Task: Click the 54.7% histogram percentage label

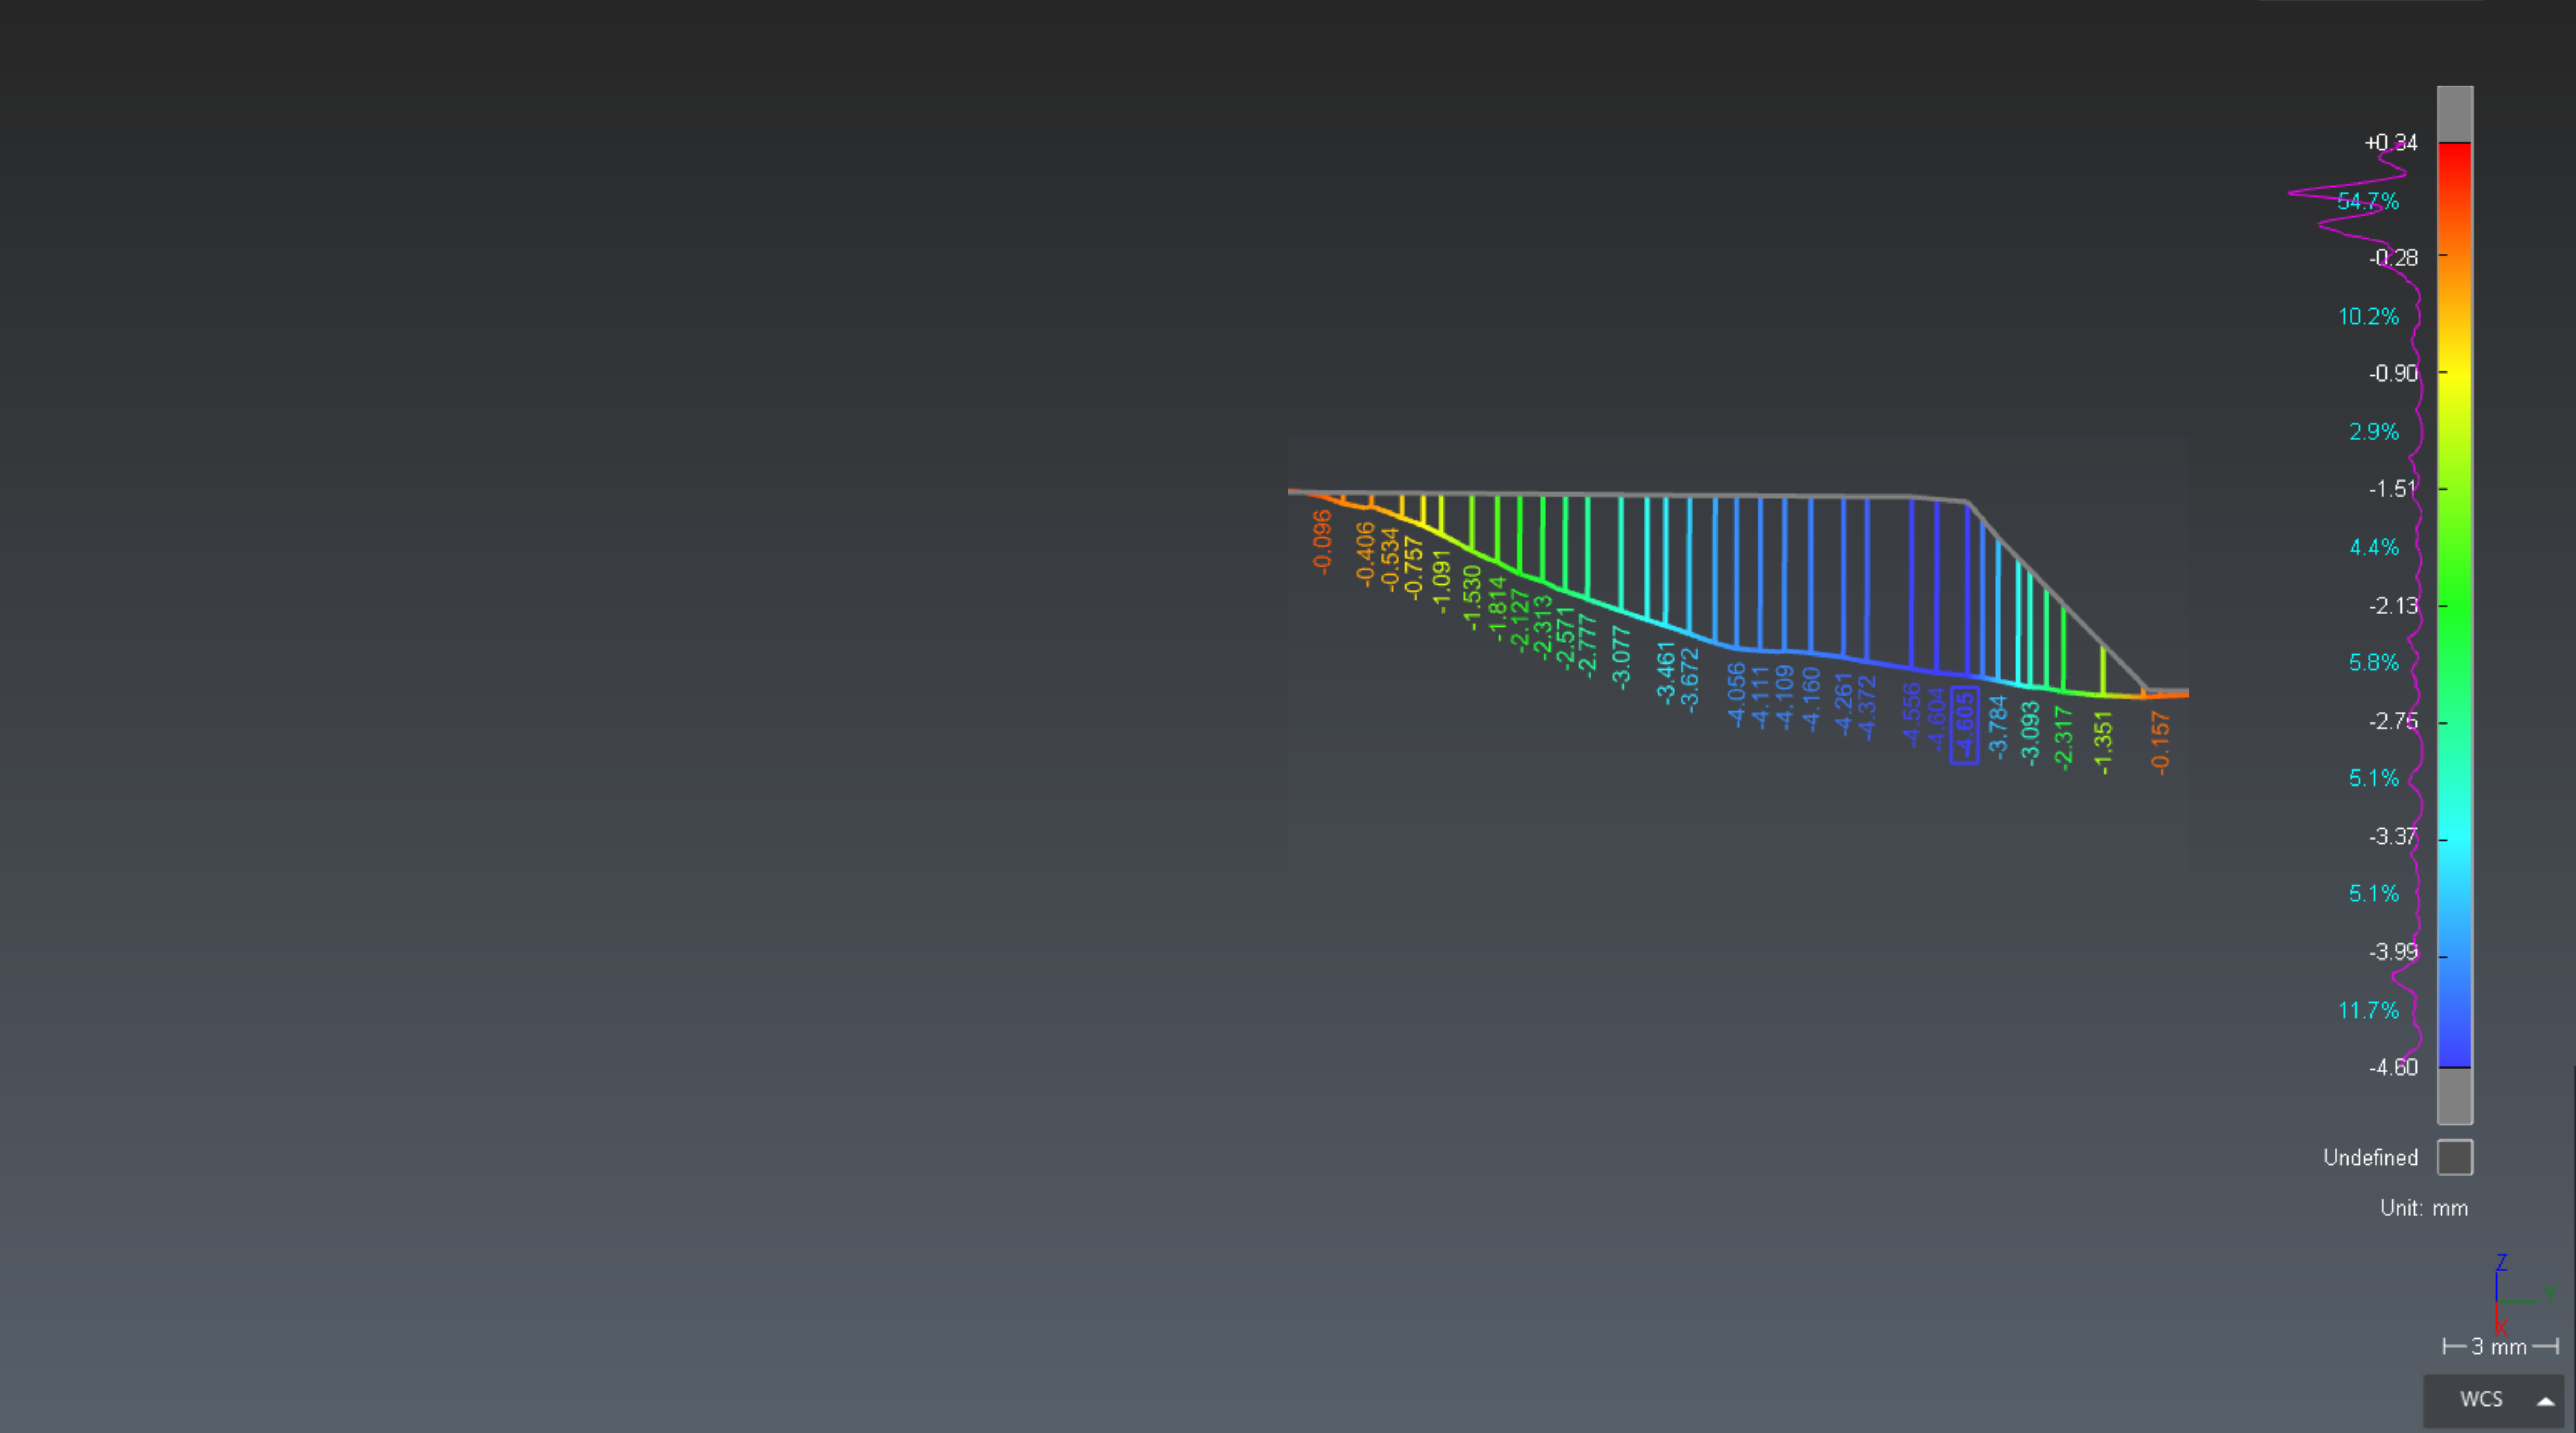Action: pos(2367,201)
